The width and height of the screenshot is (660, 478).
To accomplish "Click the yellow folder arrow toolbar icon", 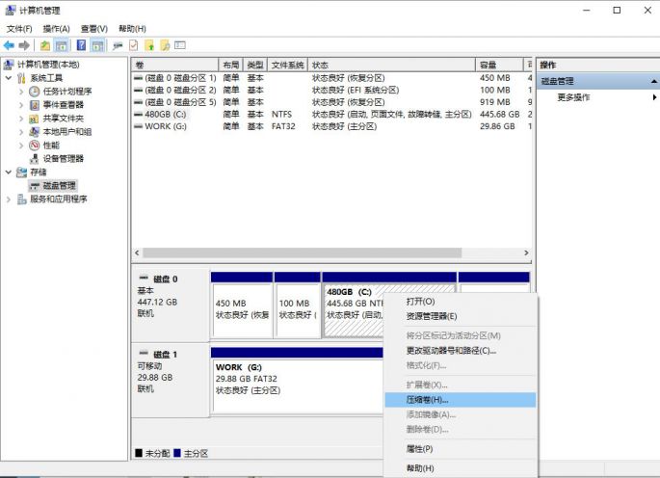I will [x=149, y=45].
